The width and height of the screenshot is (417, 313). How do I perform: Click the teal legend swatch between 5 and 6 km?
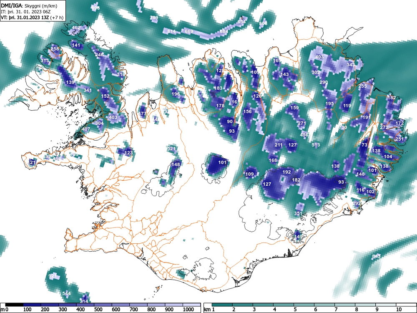tap(304, 305)
